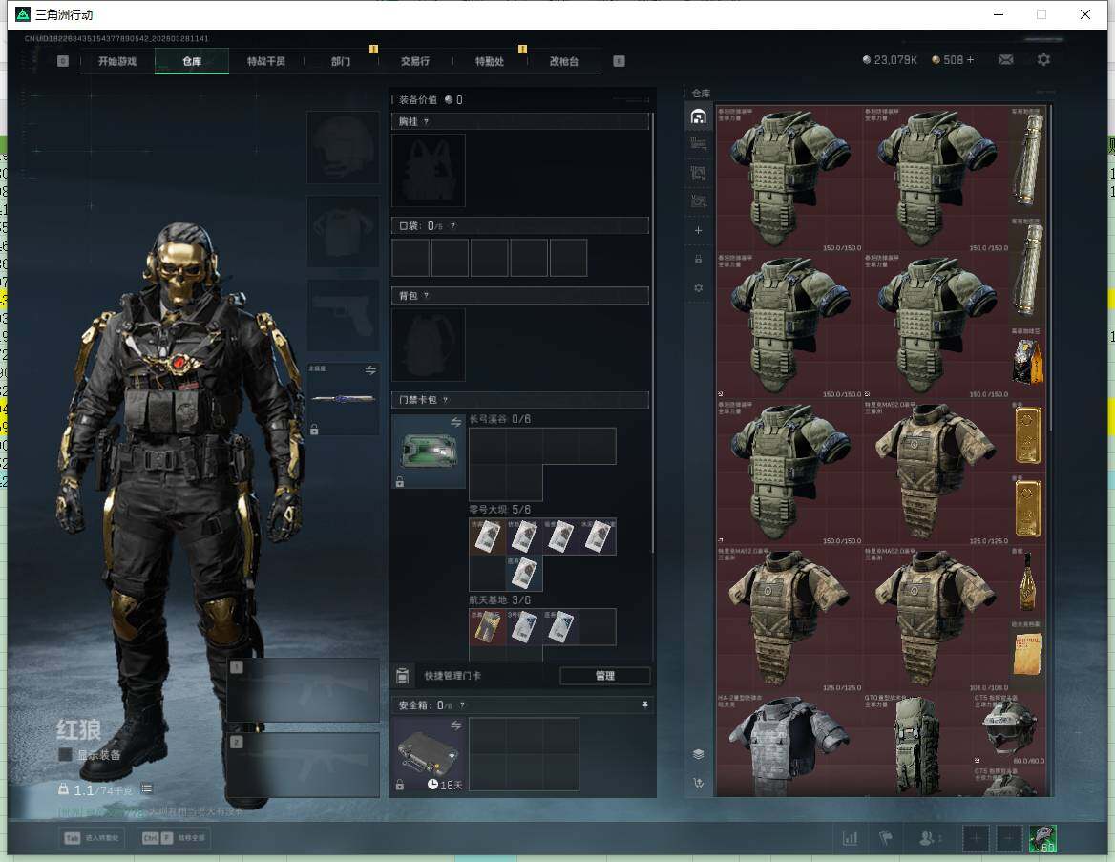Click the empty pistol equipment slot
The height and width of the screenshot is (862, 1115).
coord(343,315)
